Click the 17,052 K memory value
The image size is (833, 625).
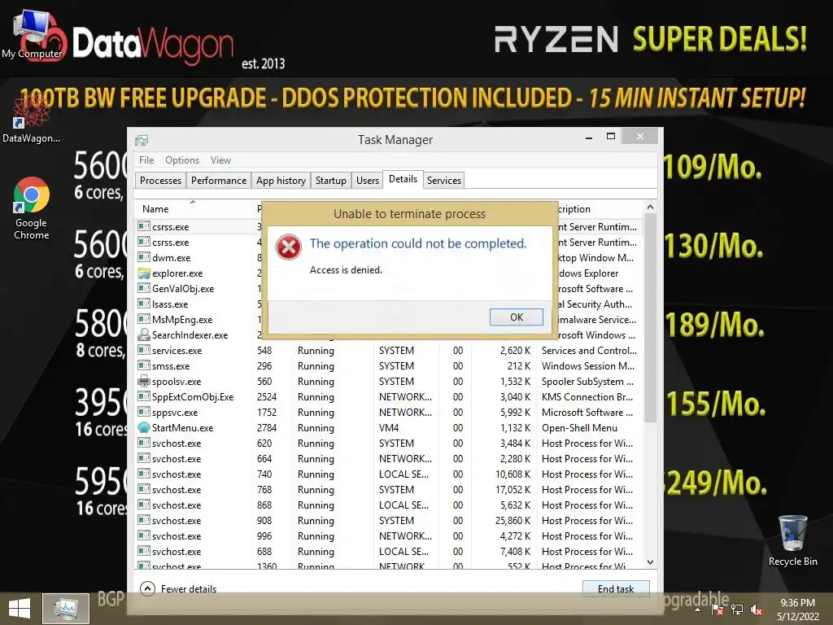coord(512,489)
